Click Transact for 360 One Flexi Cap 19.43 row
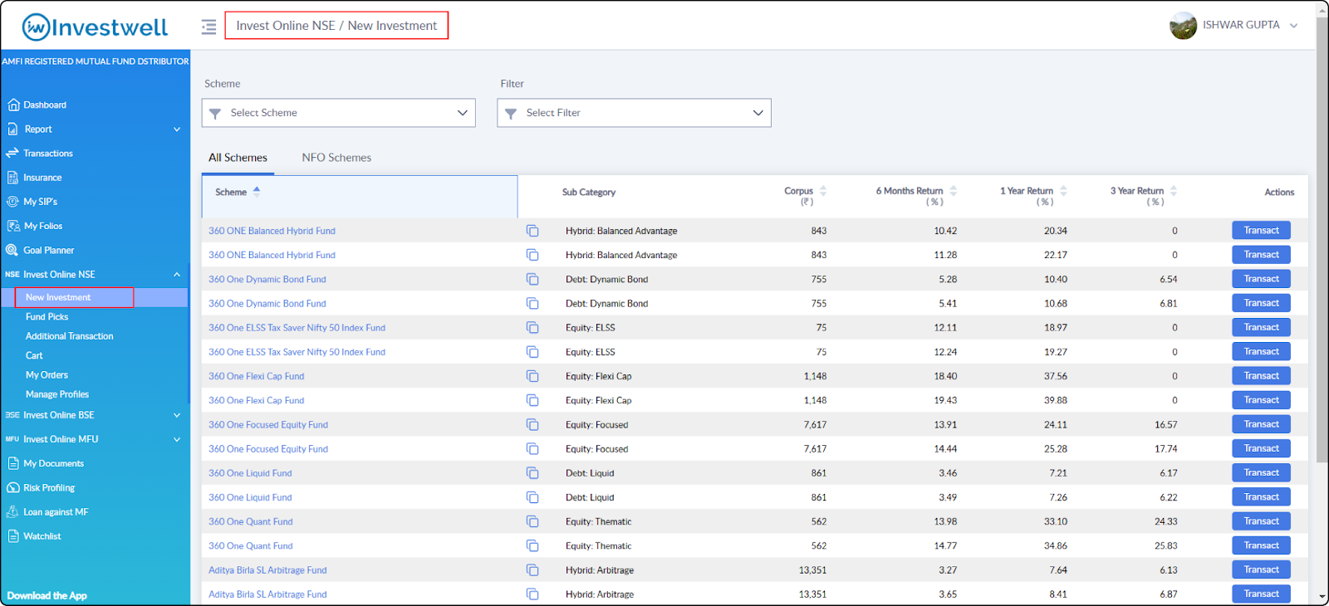Screen dimensions: 1329x606 [1261, 400]
